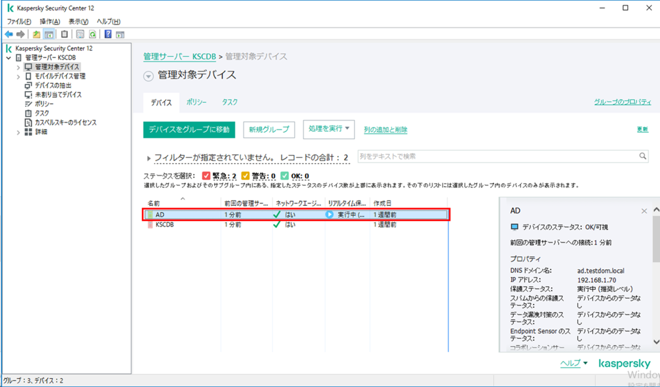Viewport: 660px width, 387px height.
Task: Open the ヘルプ dropdown arrow at bottom right
Action: tap(585, 363)
